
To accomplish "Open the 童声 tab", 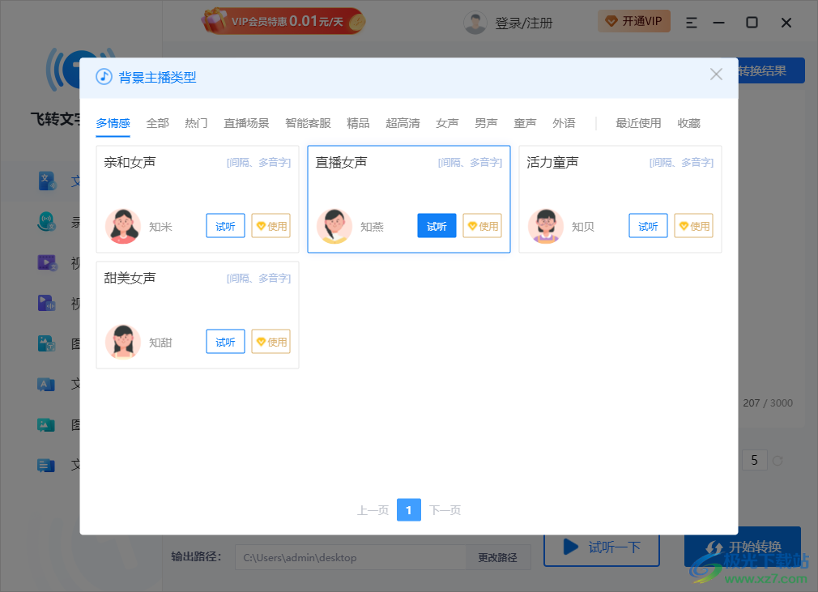I will click(525, 124).
